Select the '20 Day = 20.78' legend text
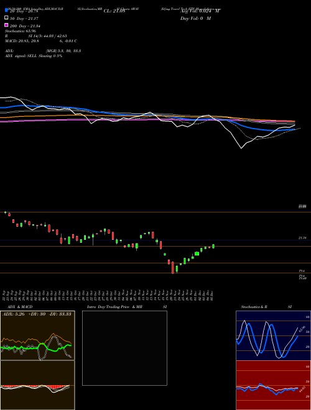 point(24,11)
